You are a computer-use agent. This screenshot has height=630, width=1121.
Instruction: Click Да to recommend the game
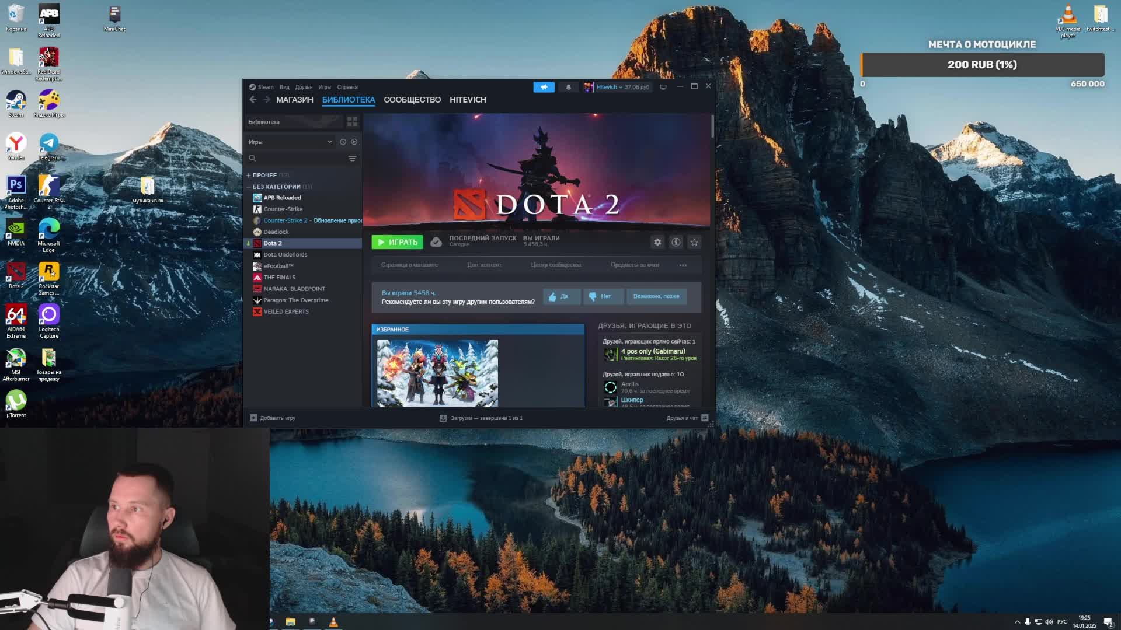coord(561,296)
